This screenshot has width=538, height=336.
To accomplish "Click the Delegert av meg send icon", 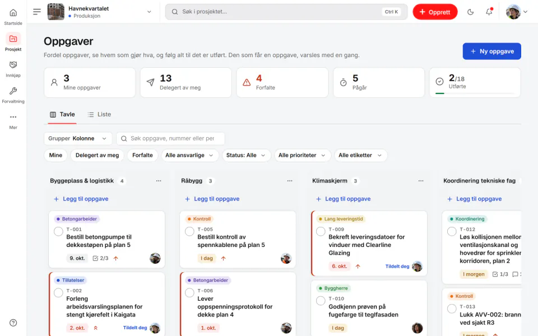I will [150, 82].
